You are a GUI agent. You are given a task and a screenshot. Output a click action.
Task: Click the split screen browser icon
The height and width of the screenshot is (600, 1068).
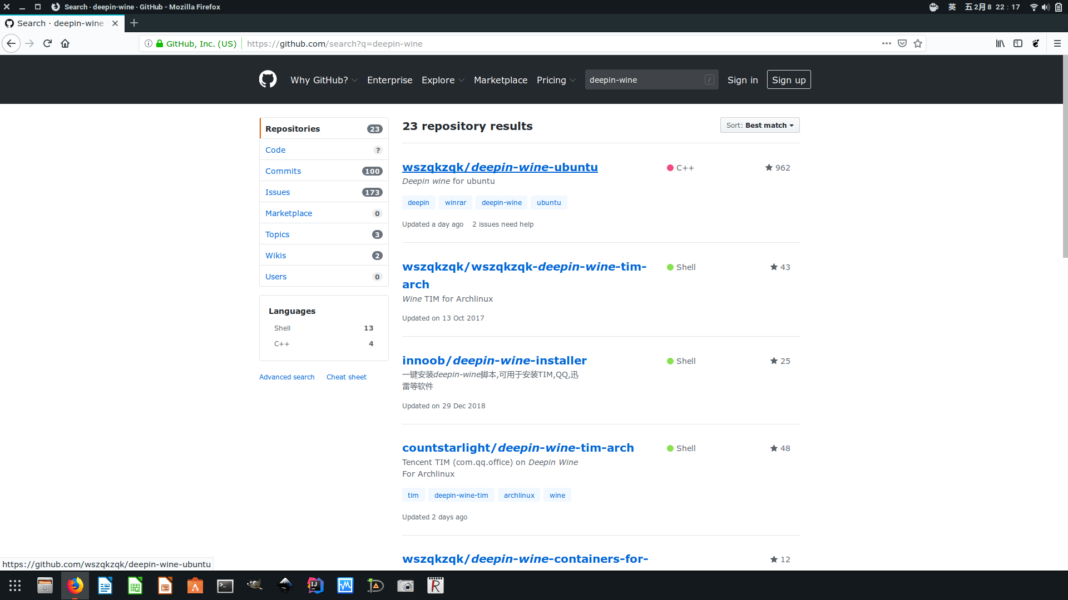pos(1018,43)
